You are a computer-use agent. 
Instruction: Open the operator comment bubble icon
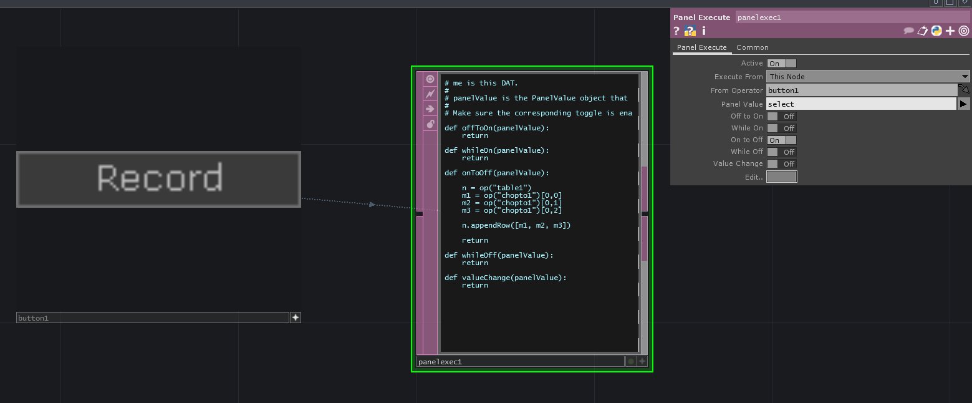909,31
